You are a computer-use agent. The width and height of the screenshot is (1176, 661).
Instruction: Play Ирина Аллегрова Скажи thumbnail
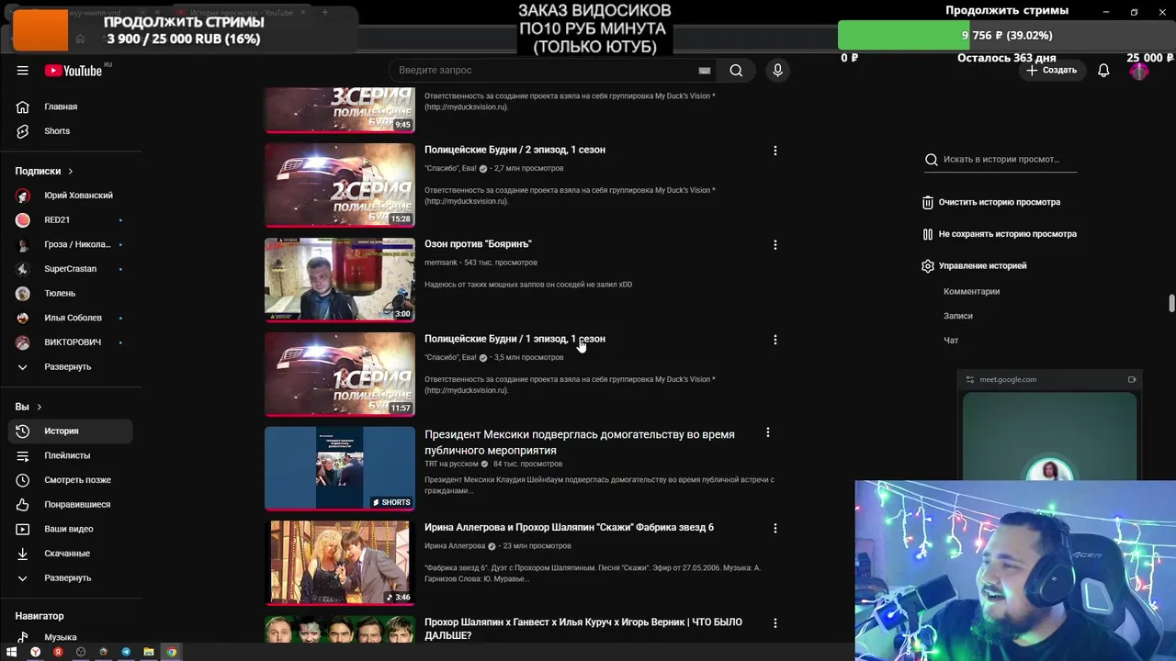point(340,563)
